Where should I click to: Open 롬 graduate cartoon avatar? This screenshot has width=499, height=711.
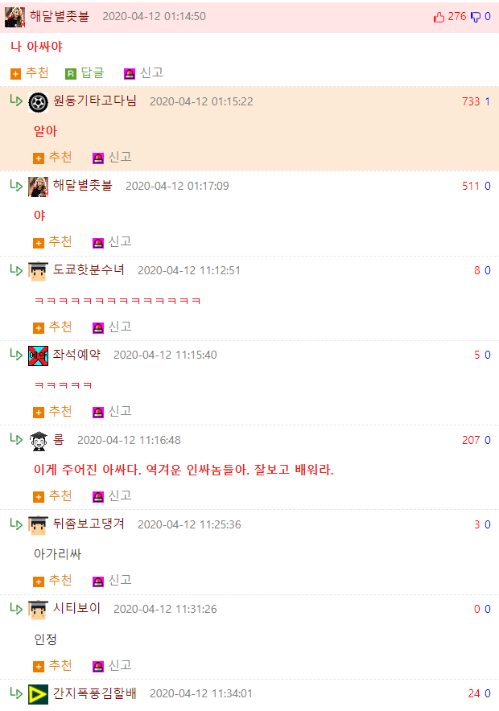pyautogui.click(x=38, y=441)
